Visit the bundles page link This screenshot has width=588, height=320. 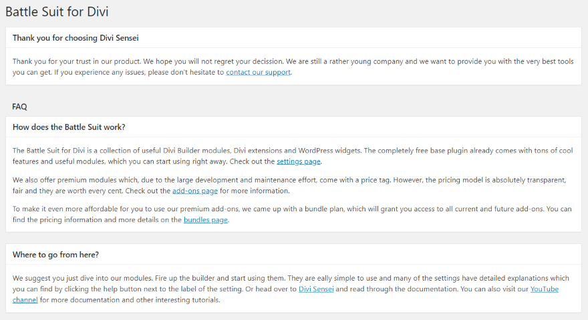[x=206, y=220]
